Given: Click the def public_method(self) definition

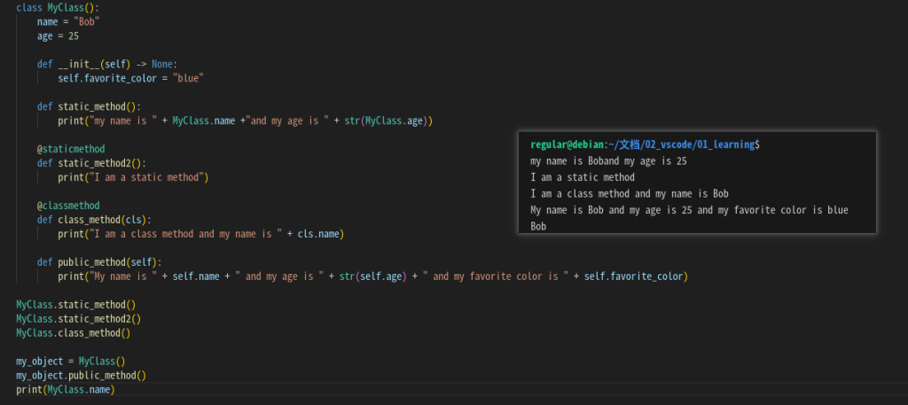Looking at the screenshot, I should point(99,262).
